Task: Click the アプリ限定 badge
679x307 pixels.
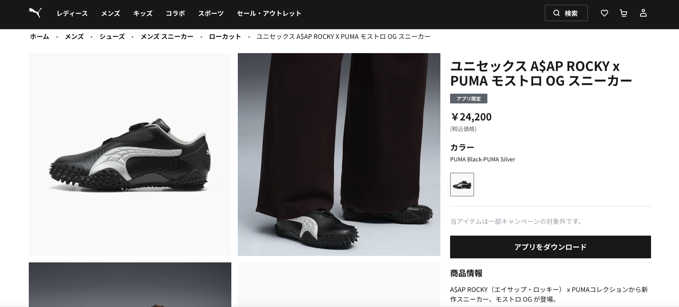Action: (x=469, y=99)
